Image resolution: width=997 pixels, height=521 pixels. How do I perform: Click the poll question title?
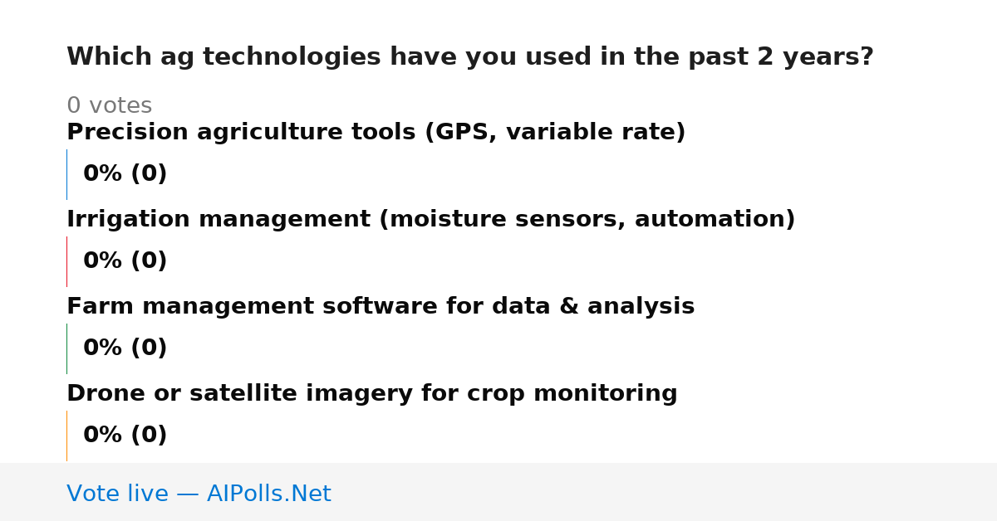[470, 57]
